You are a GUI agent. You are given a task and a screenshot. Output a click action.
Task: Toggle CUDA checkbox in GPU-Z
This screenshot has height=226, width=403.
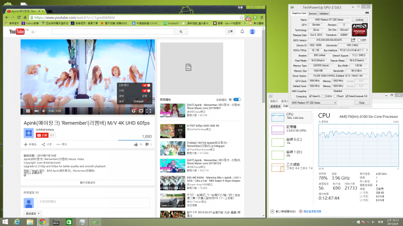(x=324, y=96)
